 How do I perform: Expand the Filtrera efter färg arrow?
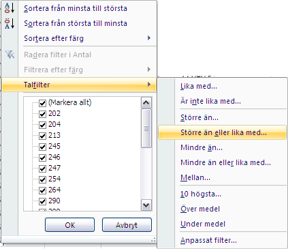pyautogui.click(x=149, y=70)
